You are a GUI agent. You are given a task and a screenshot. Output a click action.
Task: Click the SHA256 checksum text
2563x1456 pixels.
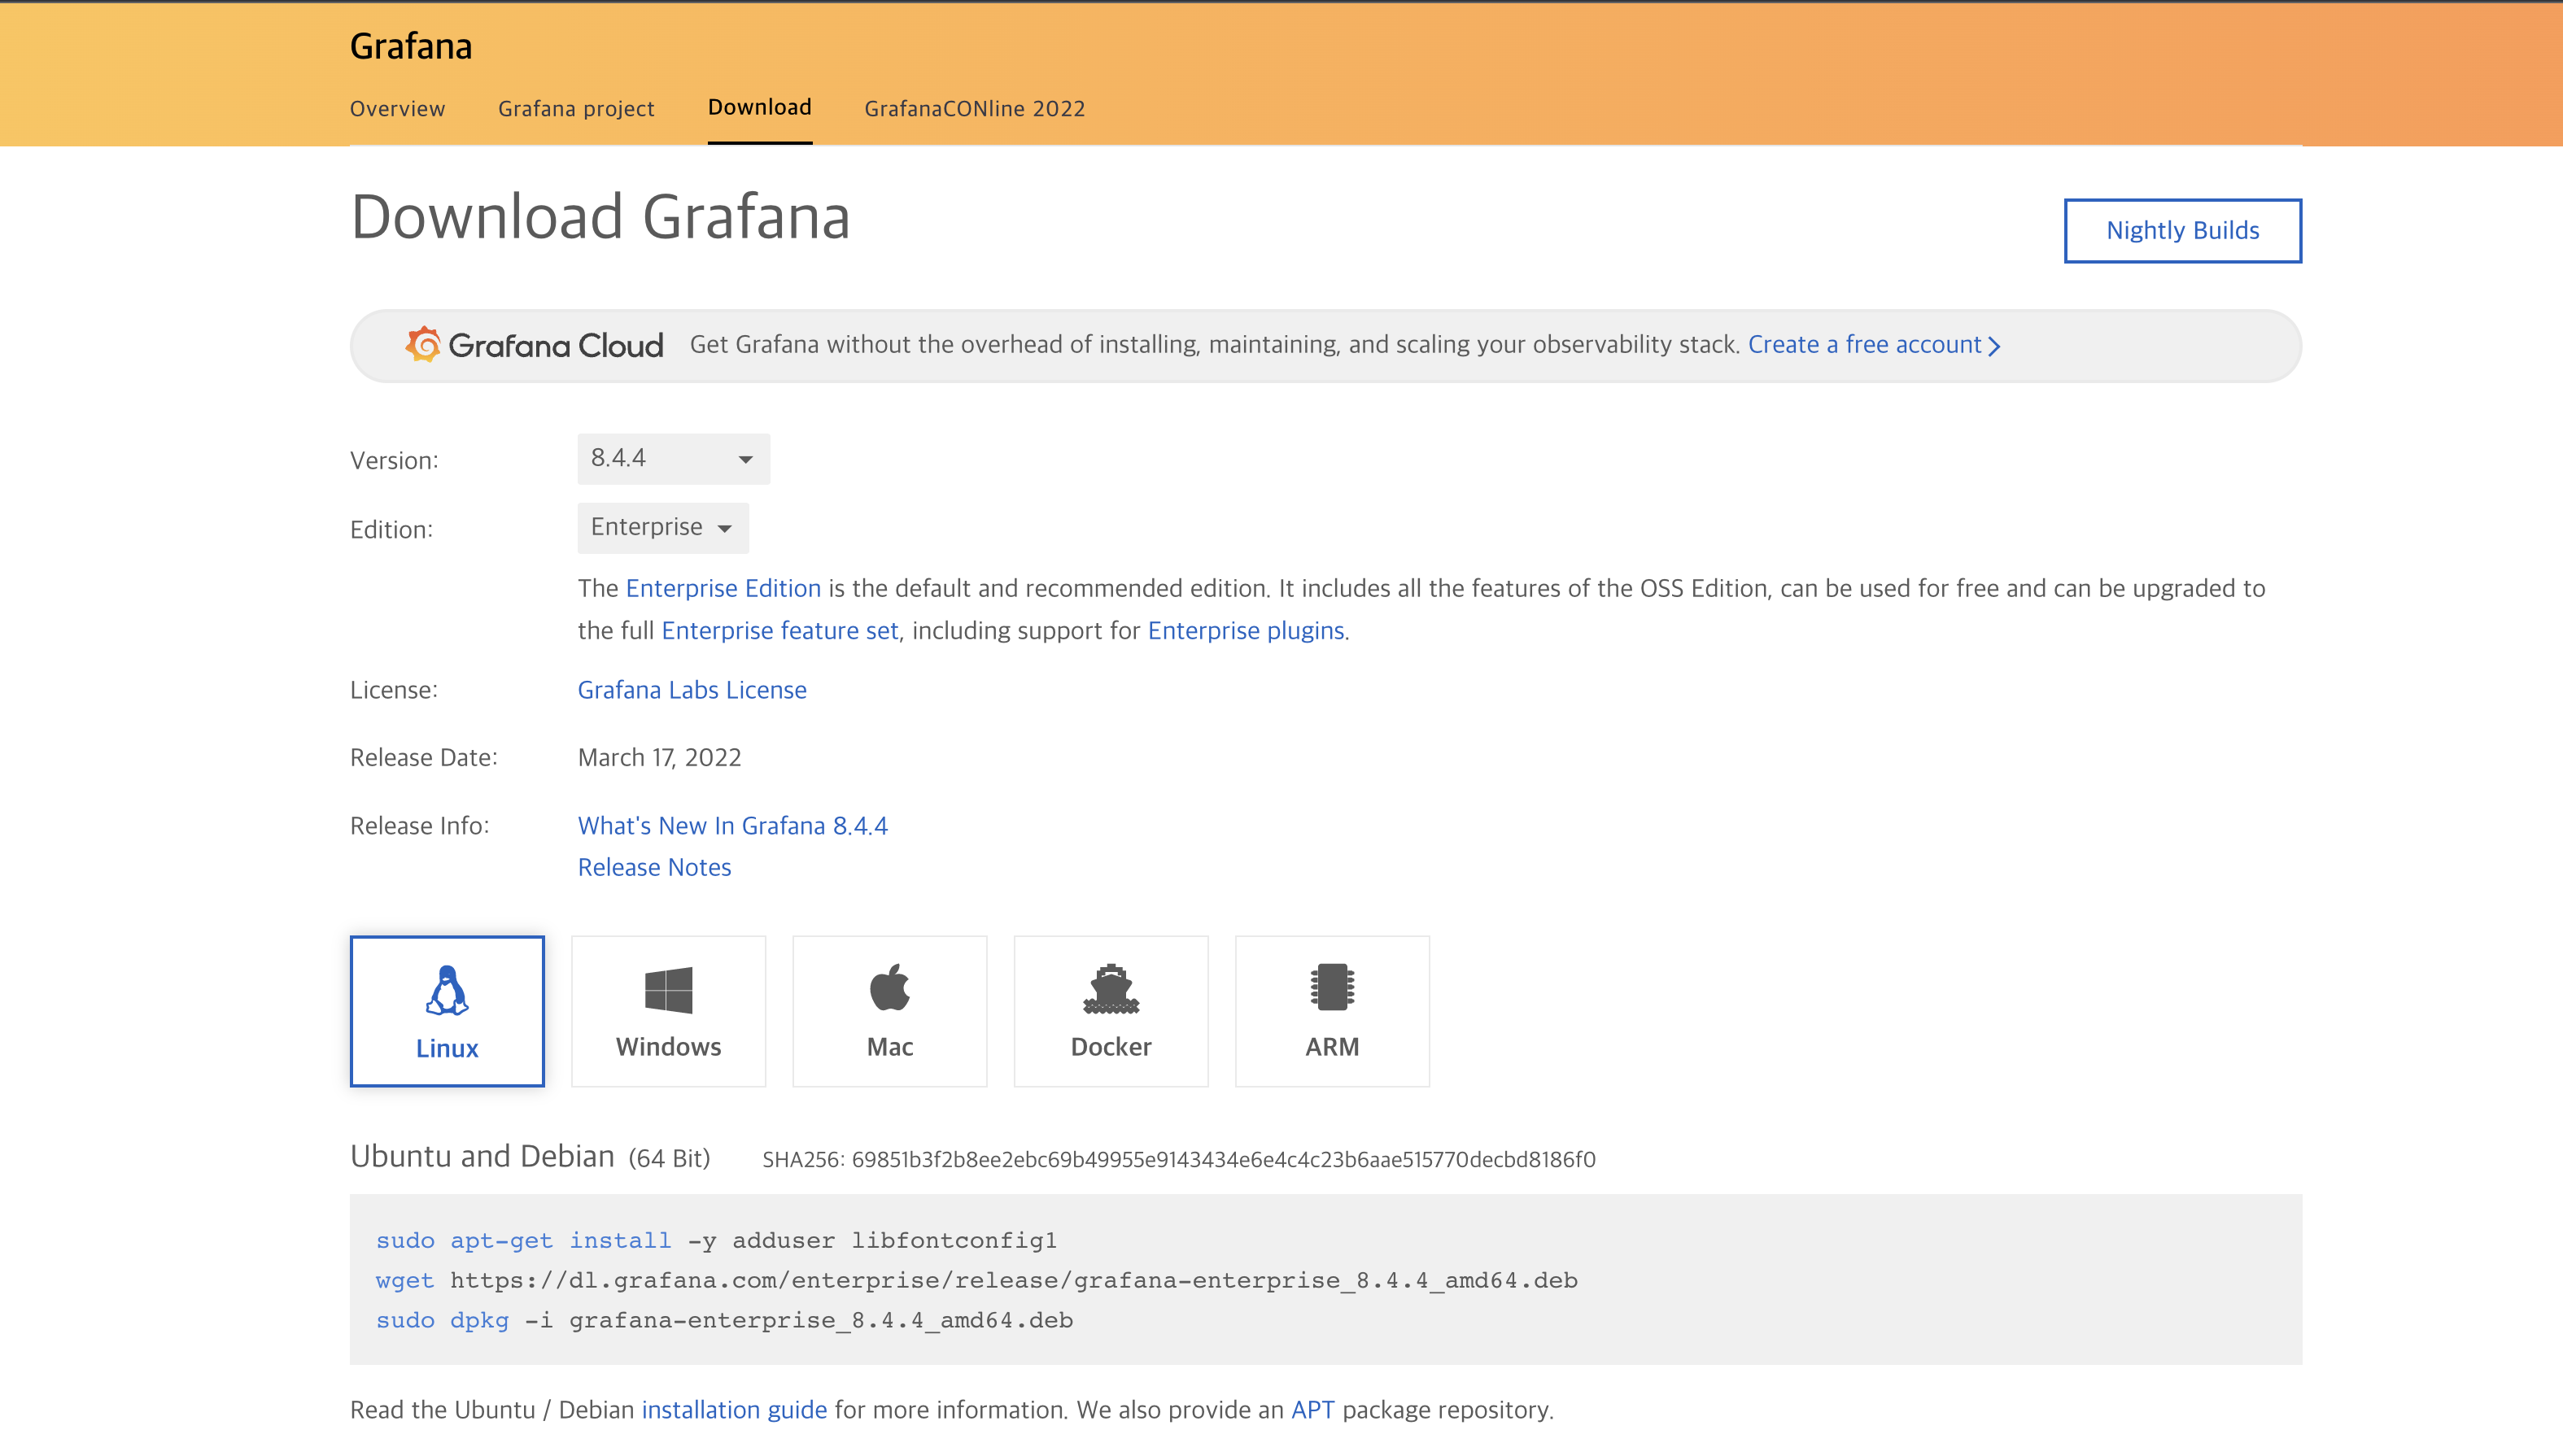click(1179, 1159)
